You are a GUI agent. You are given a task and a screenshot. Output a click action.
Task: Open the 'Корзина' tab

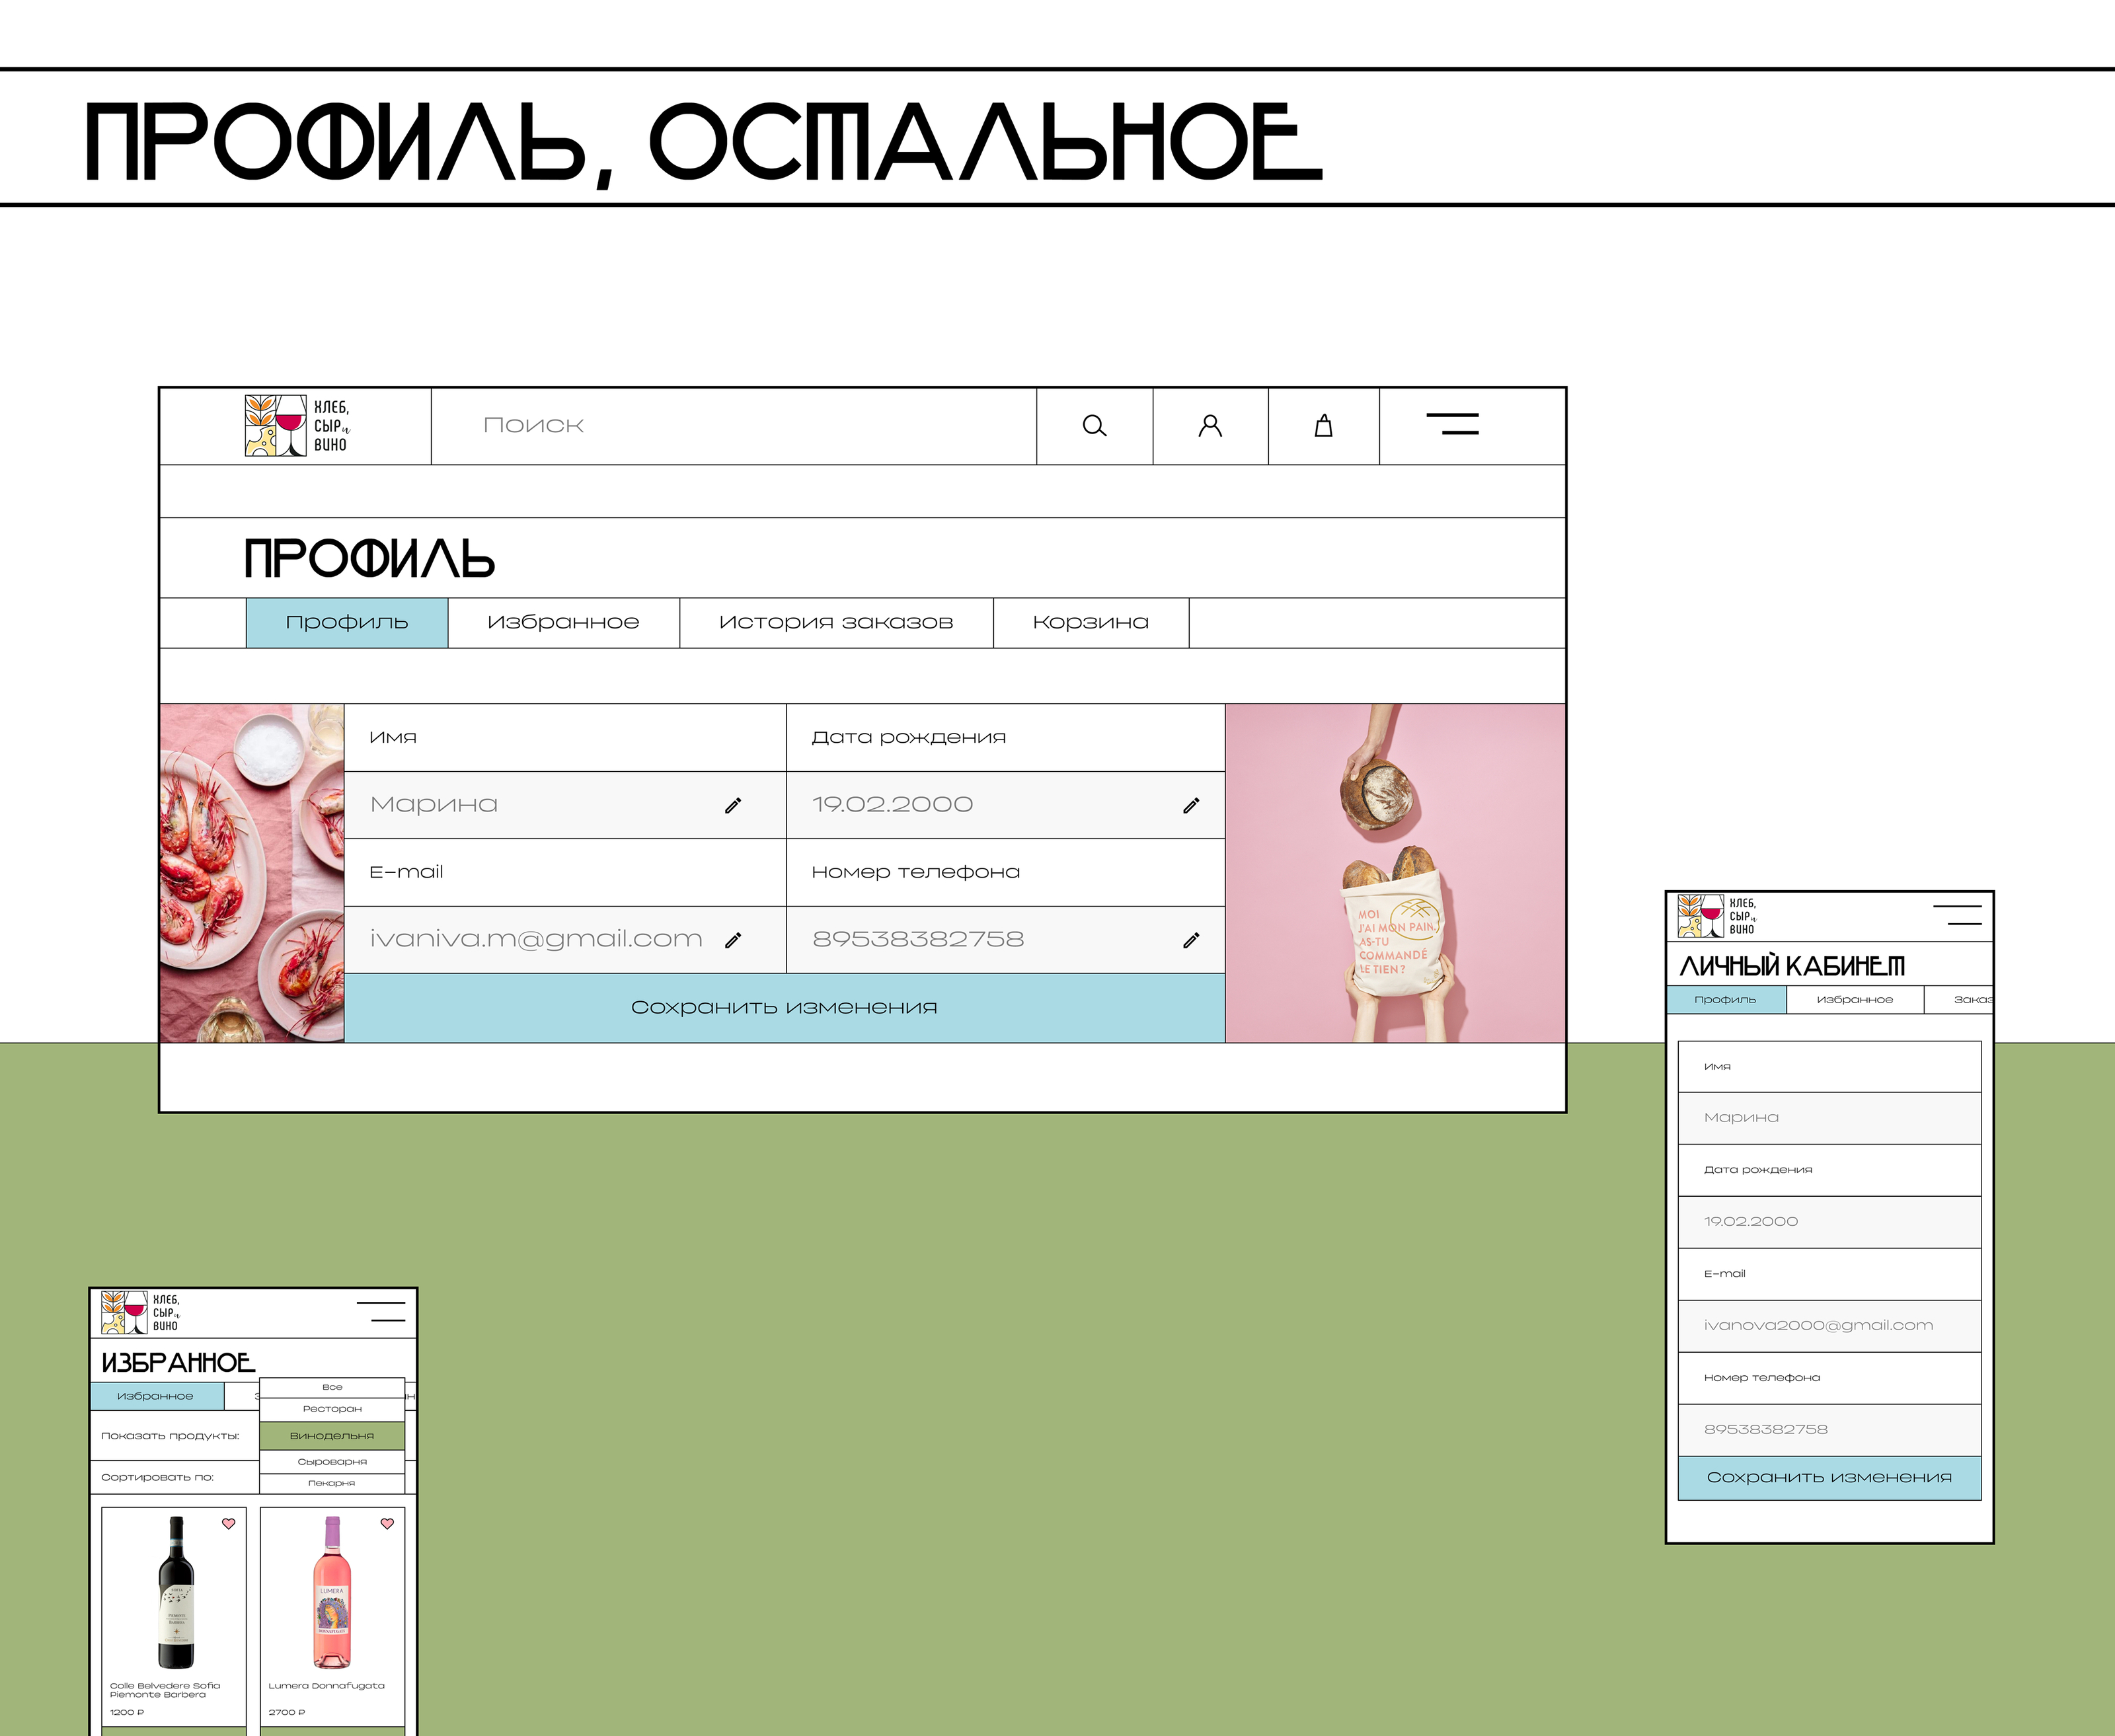[1090, 622]
